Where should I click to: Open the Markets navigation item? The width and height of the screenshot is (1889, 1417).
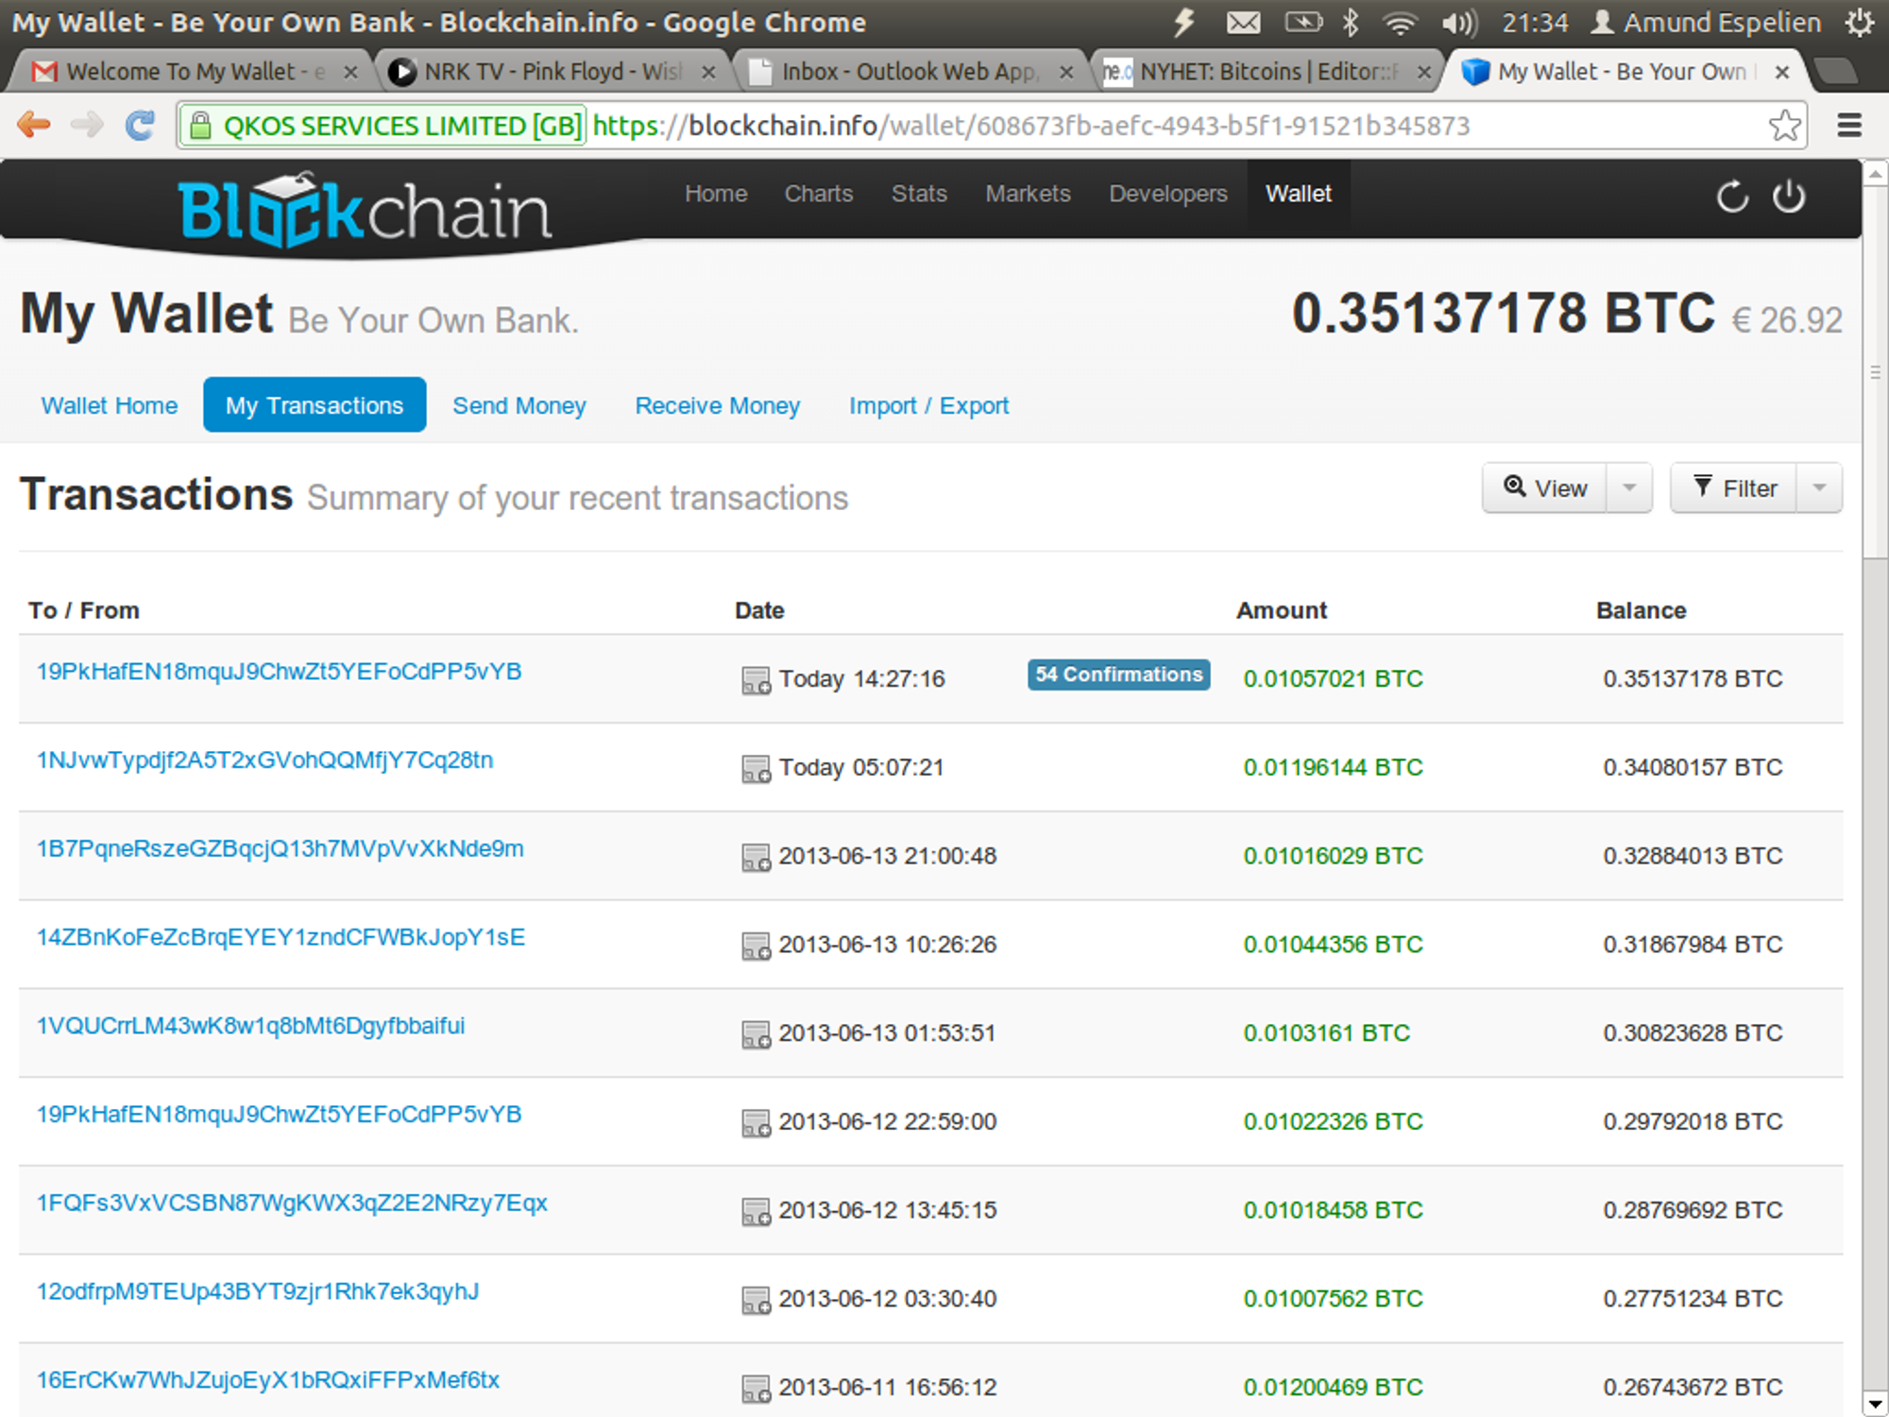[1028, 193]
